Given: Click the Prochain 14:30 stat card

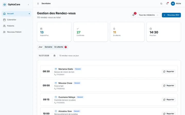Looking at the screenshot, I should pos(164,32).
